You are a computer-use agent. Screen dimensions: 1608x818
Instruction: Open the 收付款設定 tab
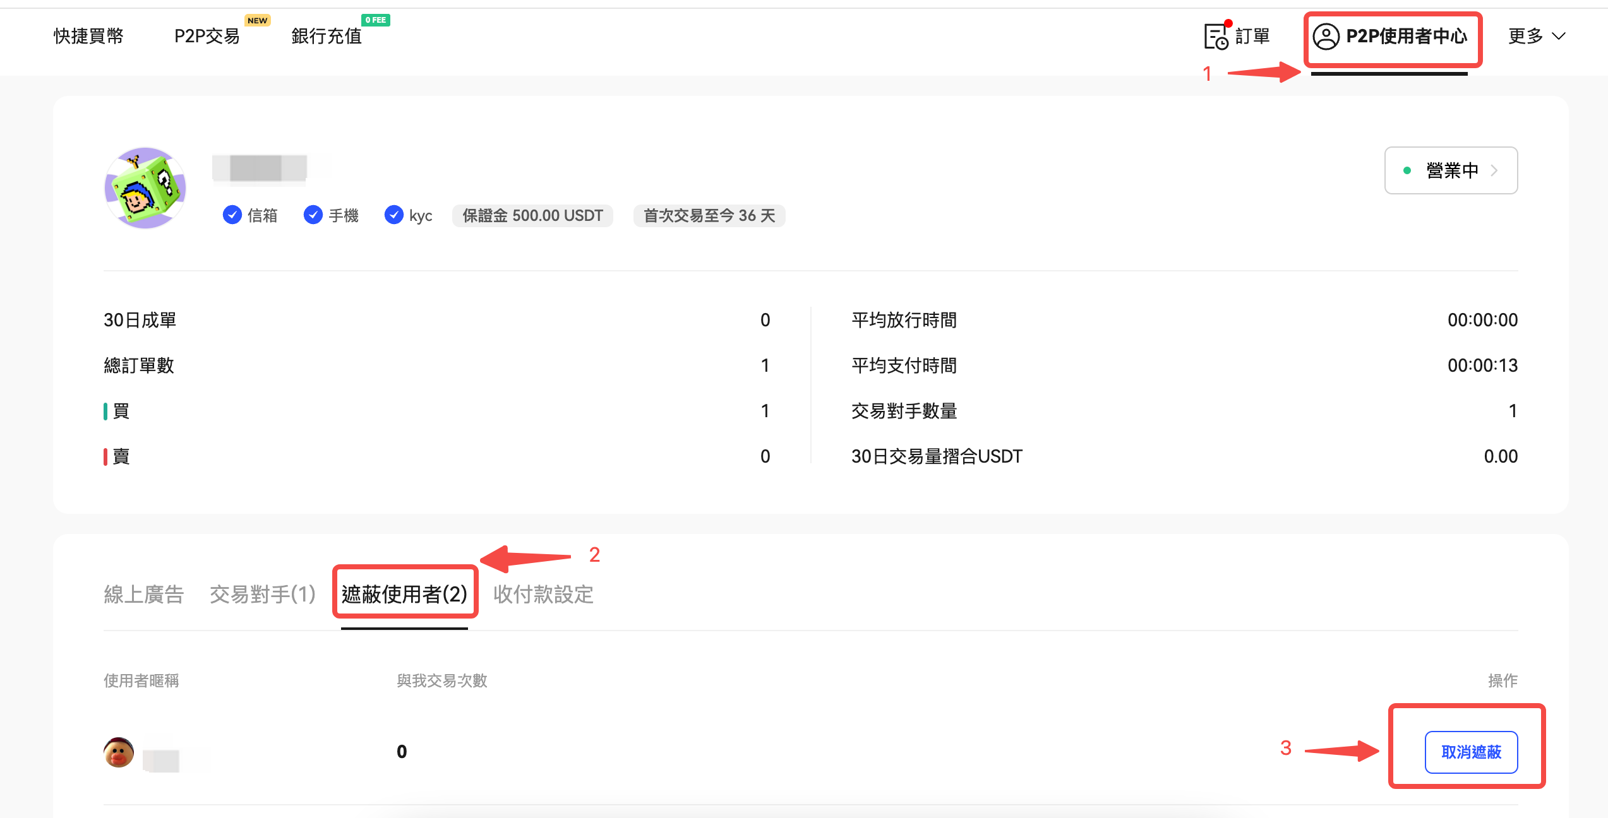[543, 594]
